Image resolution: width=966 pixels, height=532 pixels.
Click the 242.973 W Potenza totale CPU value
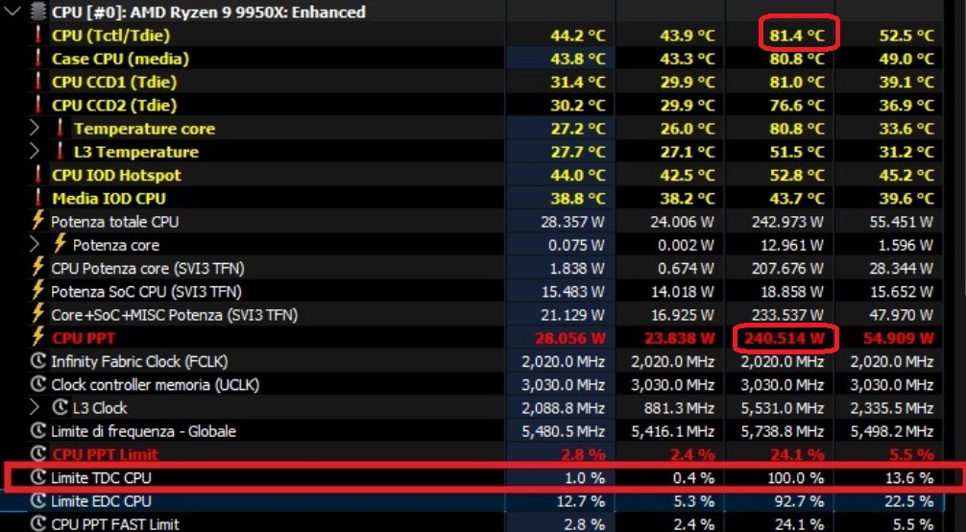[786, 222]
